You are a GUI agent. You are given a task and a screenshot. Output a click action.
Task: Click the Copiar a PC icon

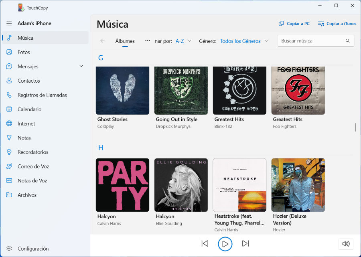point(281,24)
